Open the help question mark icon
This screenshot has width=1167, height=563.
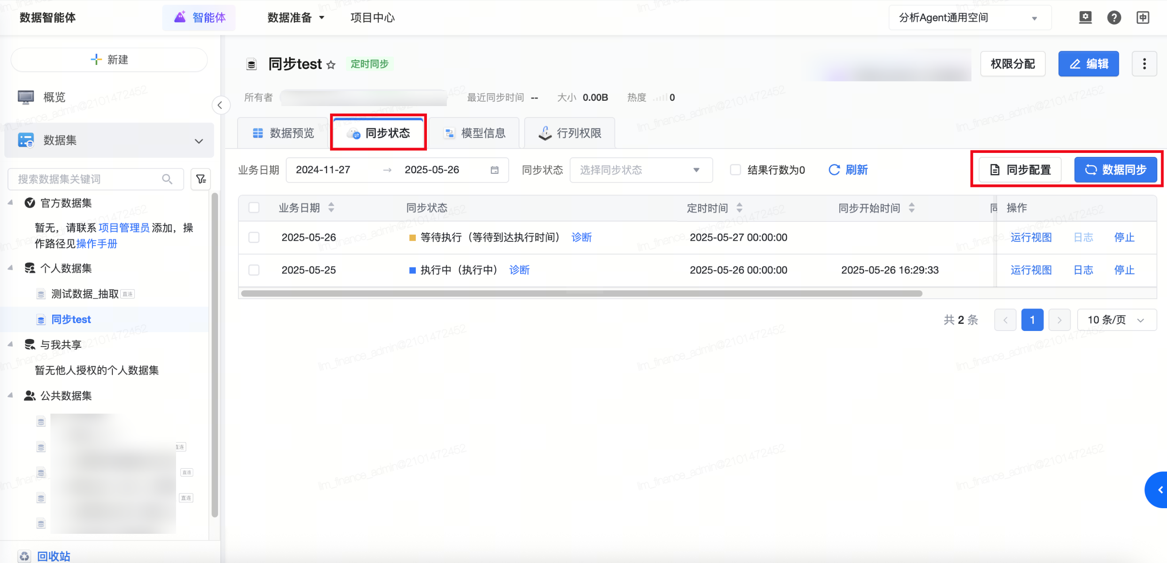(1113, 18)
